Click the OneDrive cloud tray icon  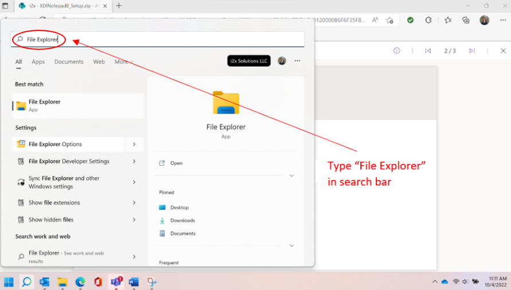pos(445,281)
